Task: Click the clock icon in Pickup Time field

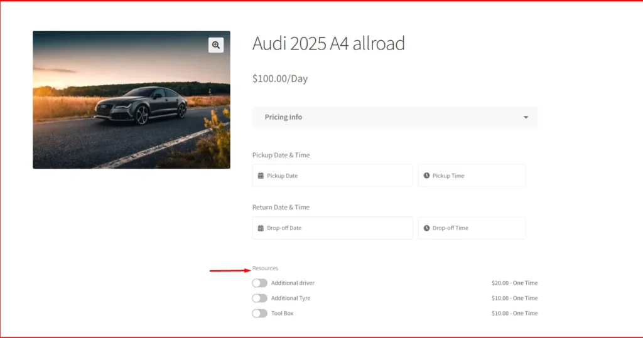Action: (426, 176)
